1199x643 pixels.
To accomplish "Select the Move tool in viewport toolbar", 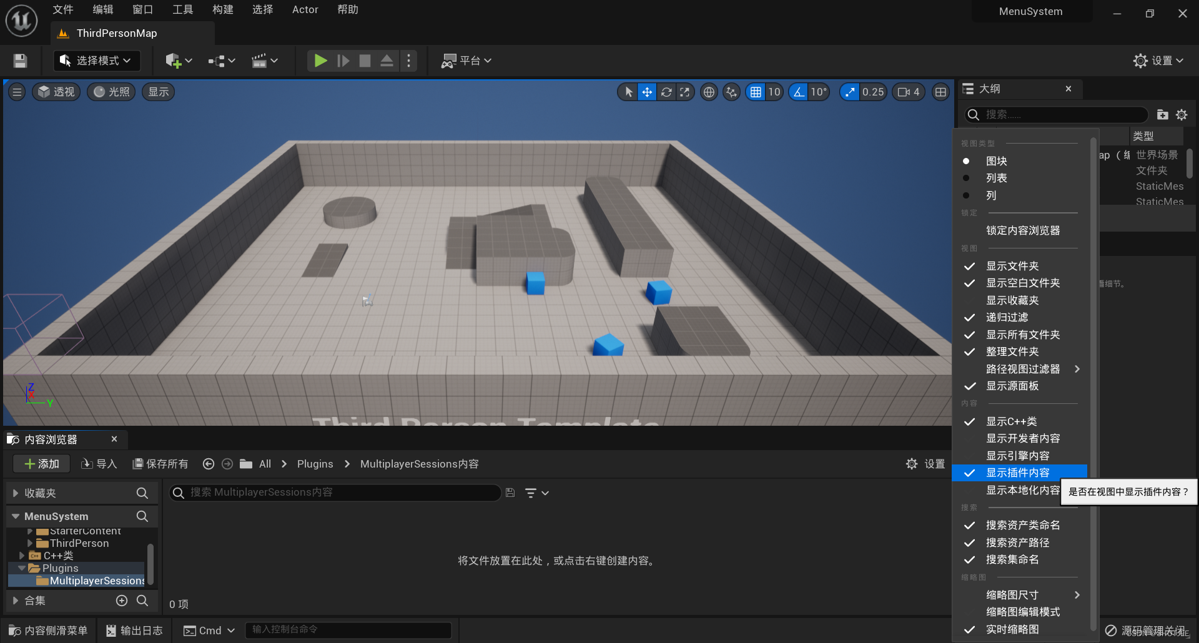I will click(647, 91).
